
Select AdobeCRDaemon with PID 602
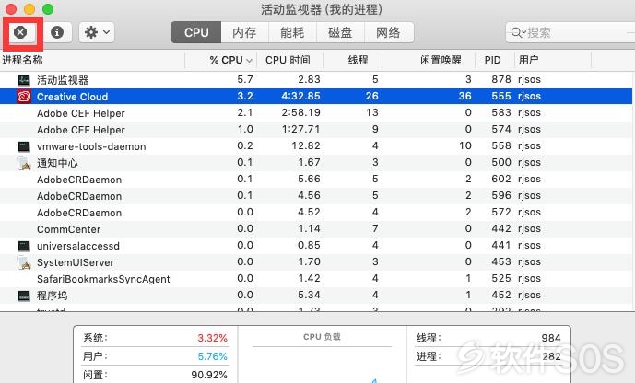79,180
